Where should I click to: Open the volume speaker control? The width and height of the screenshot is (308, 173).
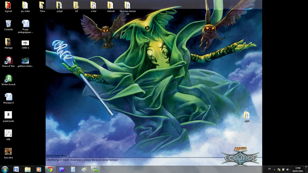coord(288,169)
